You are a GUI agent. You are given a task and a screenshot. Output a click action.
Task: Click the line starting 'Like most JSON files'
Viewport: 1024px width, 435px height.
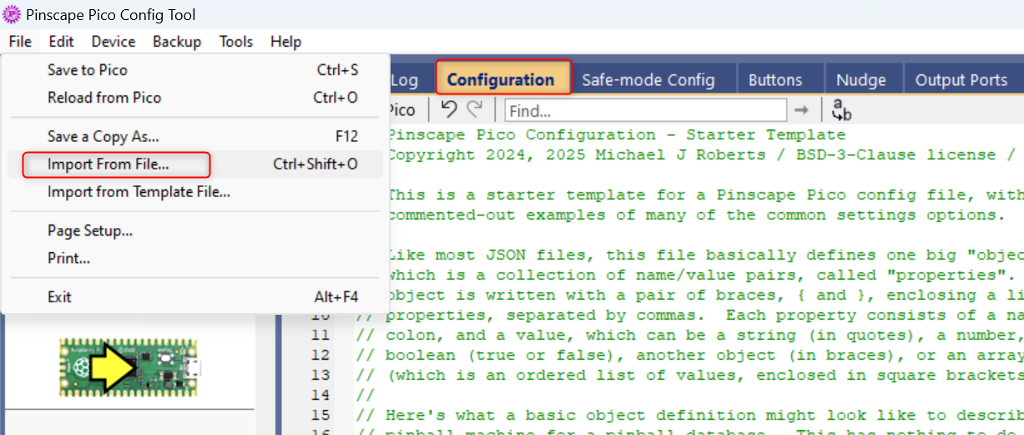click(x=705, y=255)
